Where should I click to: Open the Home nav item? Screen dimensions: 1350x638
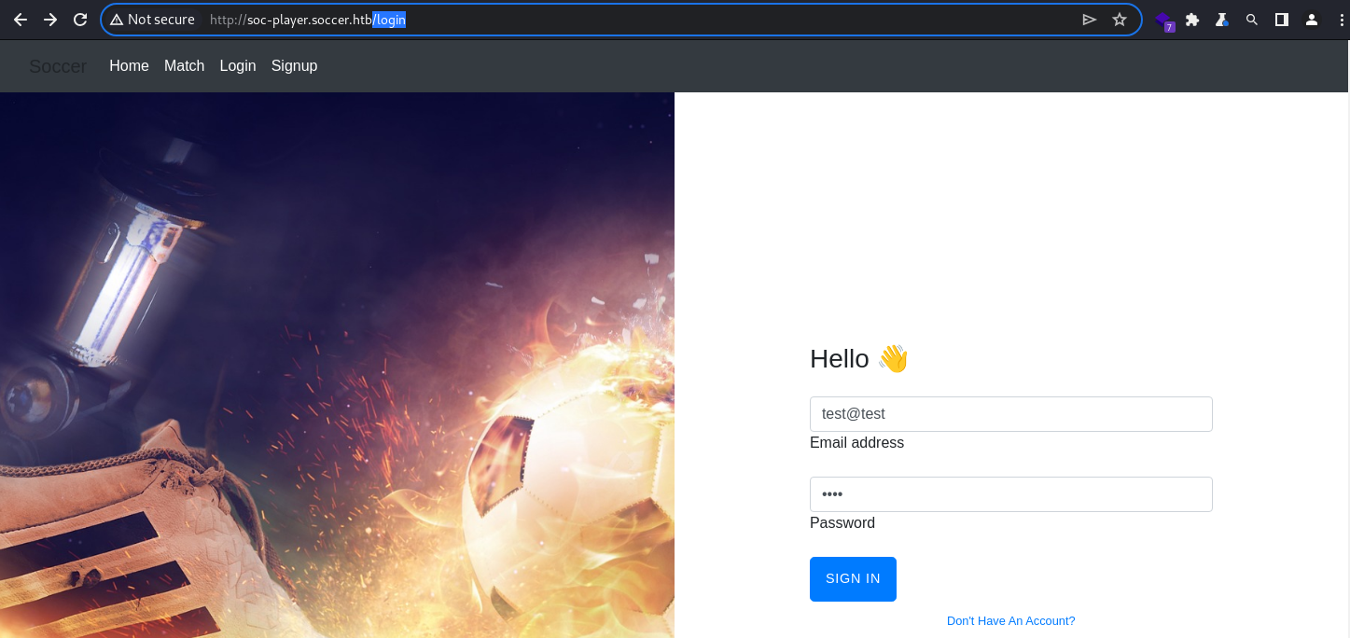coord(129,65)
